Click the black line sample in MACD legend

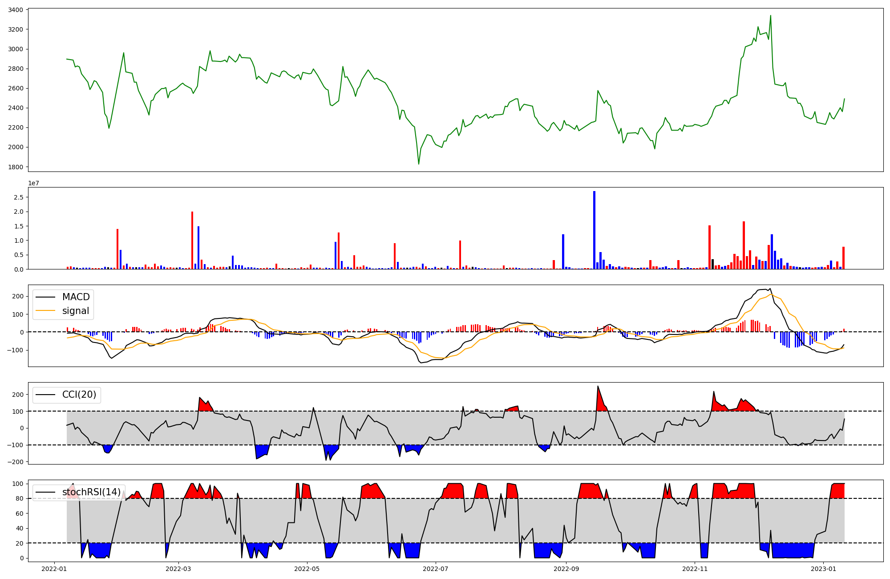(x=45, y=297)
